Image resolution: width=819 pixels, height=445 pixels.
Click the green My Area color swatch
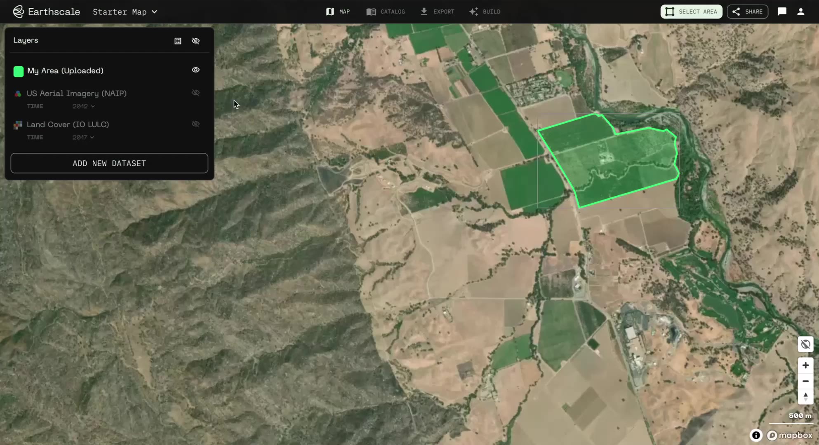(19, 71)
